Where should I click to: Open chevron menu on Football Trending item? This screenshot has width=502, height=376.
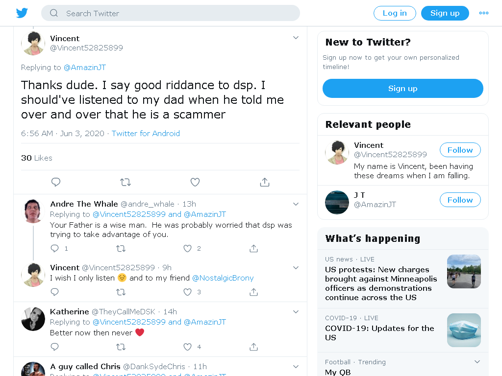[x=477, y=362]
